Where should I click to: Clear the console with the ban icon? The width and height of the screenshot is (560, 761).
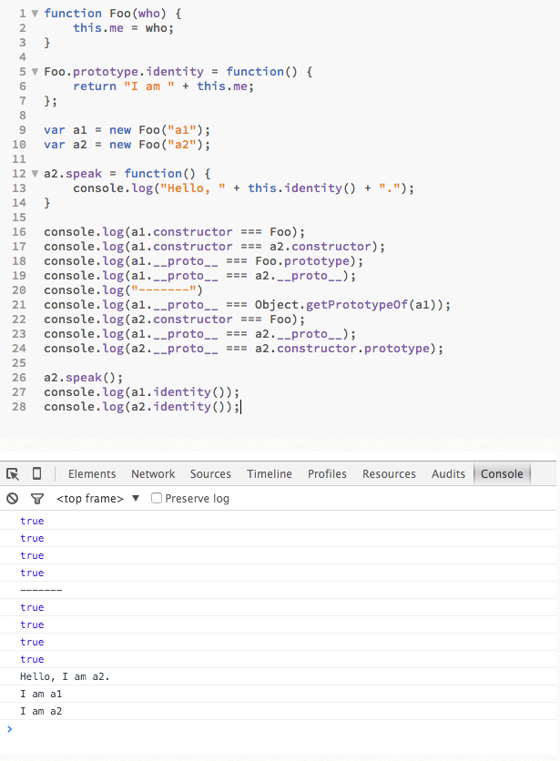coord(13,499)
